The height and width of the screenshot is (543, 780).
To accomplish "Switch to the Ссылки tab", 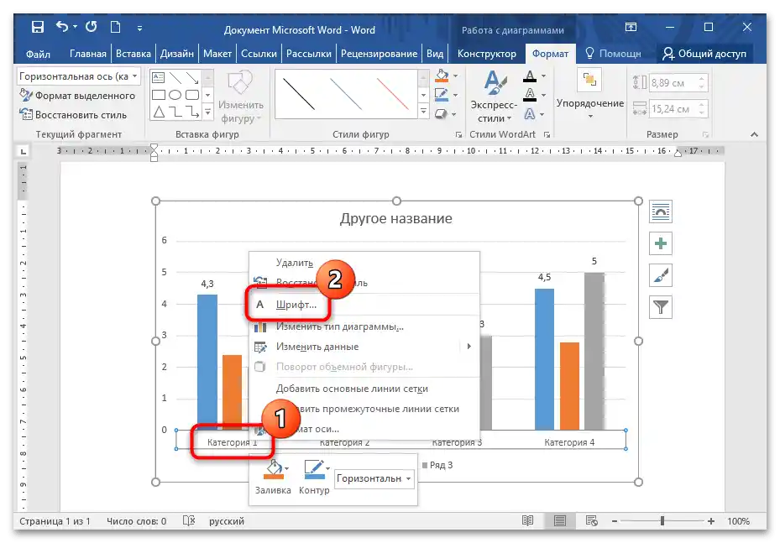I will point(259,54).
